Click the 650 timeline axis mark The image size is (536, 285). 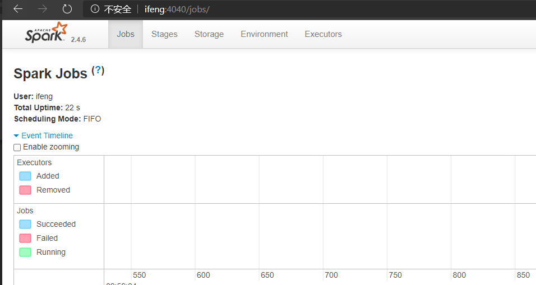click(267, 275)
